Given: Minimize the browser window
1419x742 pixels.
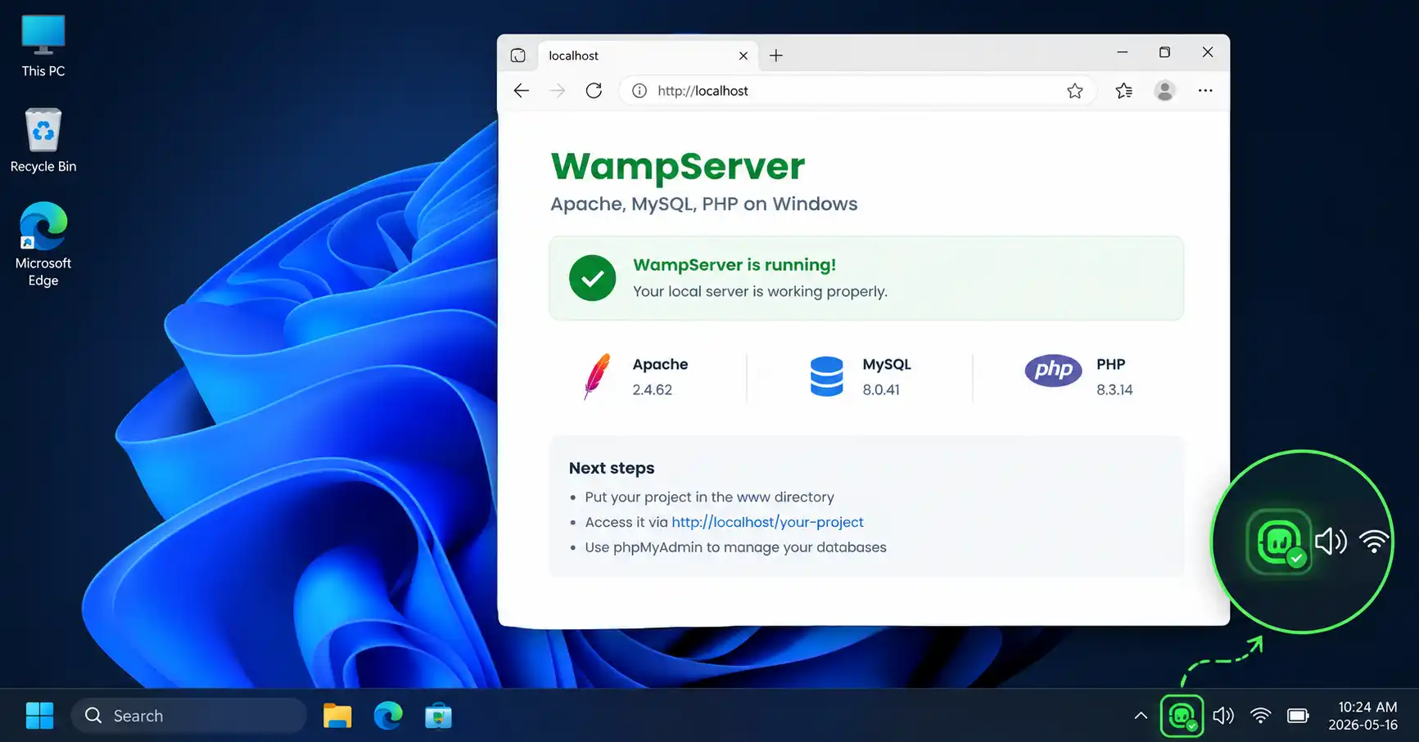Looking at the screenshot, I should click(1122, 52).
